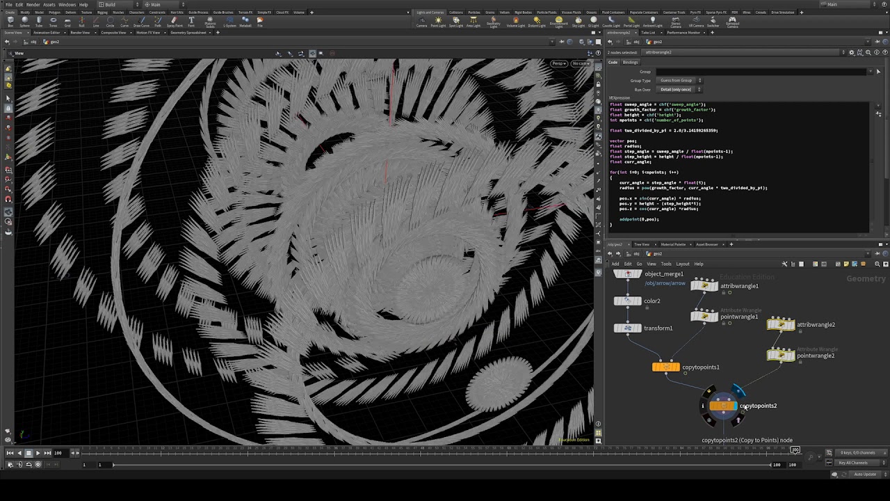Add a Point Light from shelf
The image size is (890, 501).
point(438,22)
